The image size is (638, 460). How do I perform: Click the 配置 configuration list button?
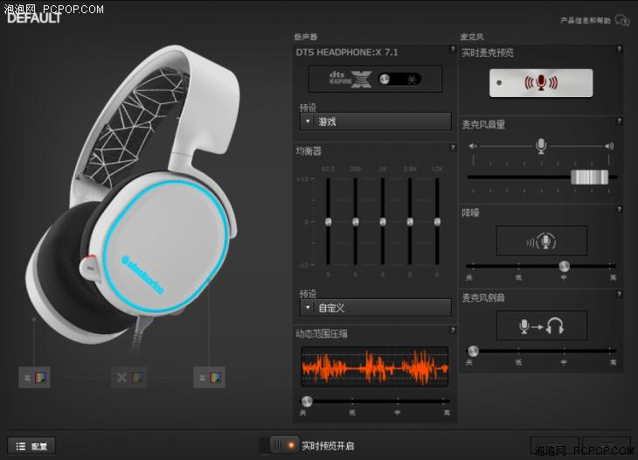coord(31,446)
